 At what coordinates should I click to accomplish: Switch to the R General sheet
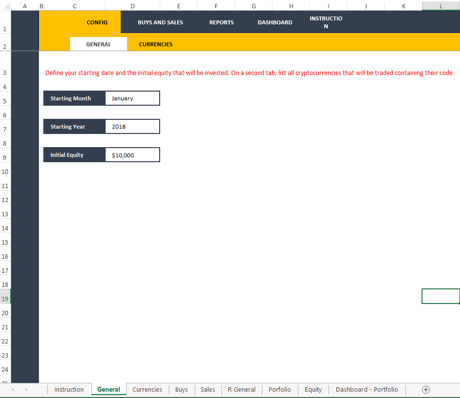pyautogui.click(x=241, y=390)
